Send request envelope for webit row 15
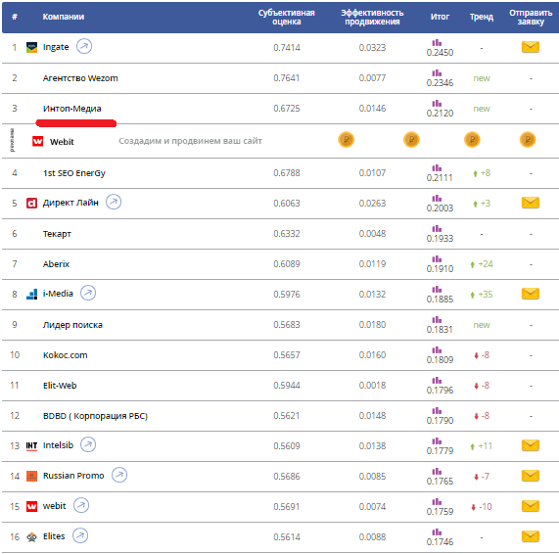Viewport: 559px width, 554px height. 531,506
